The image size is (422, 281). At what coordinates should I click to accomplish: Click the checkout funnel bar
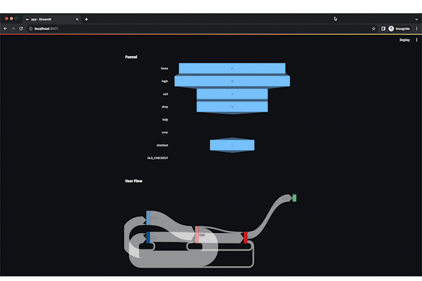(x=232, y=145)
